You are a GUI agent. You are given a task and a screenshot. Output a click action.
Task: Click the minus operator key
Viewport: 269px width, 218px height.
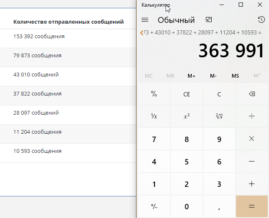[252, 162]
